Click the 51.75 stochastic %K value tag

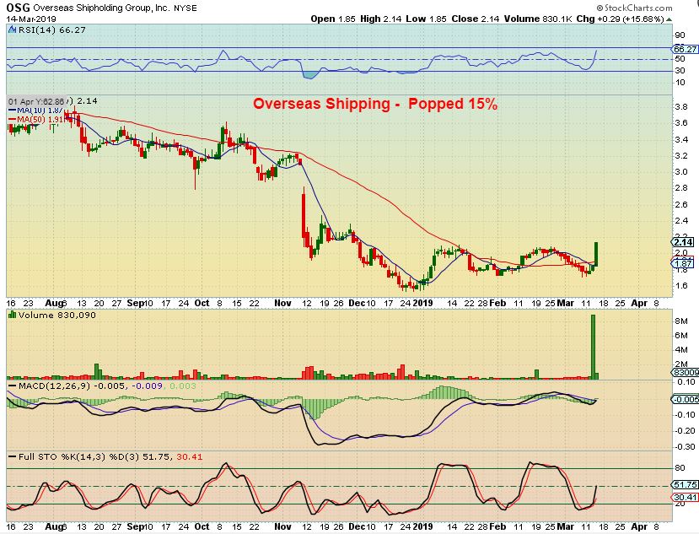(x=686, y=484)
